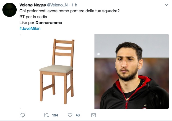
Task: View the tweet's 1 h timestamp
Action: point(75,5)
